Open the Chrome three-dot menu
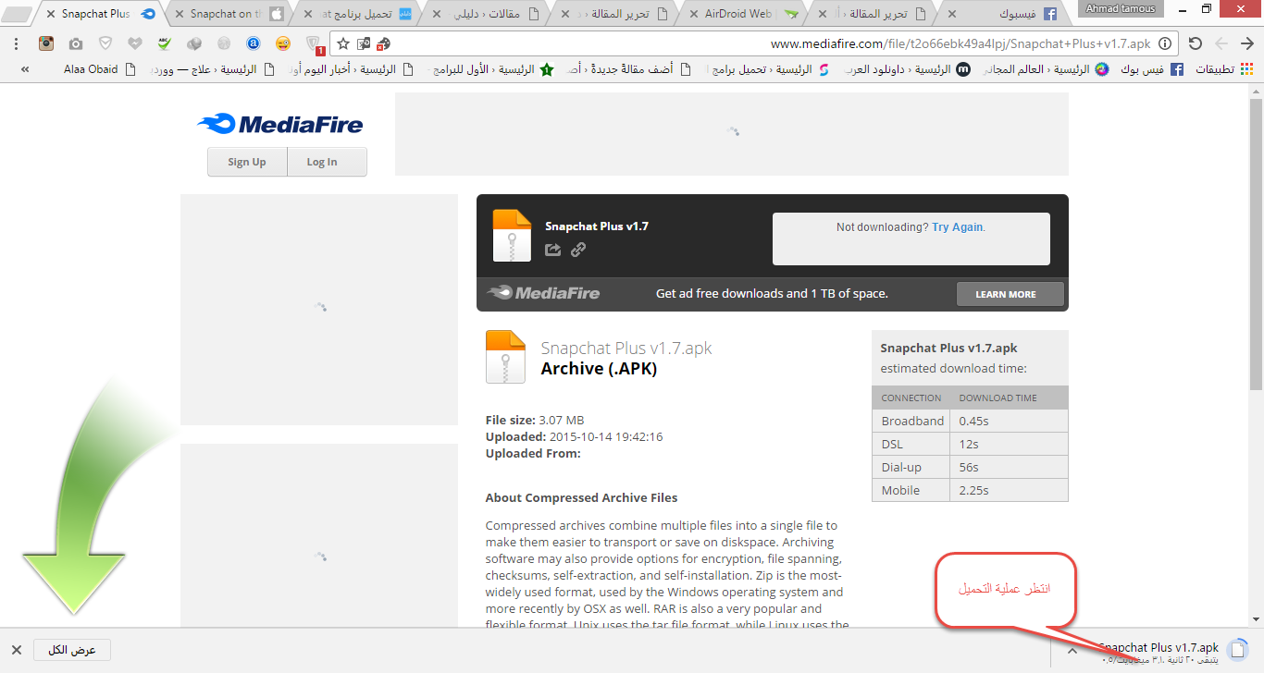This screenshot has height=673, width=1264. pos(17,43)
